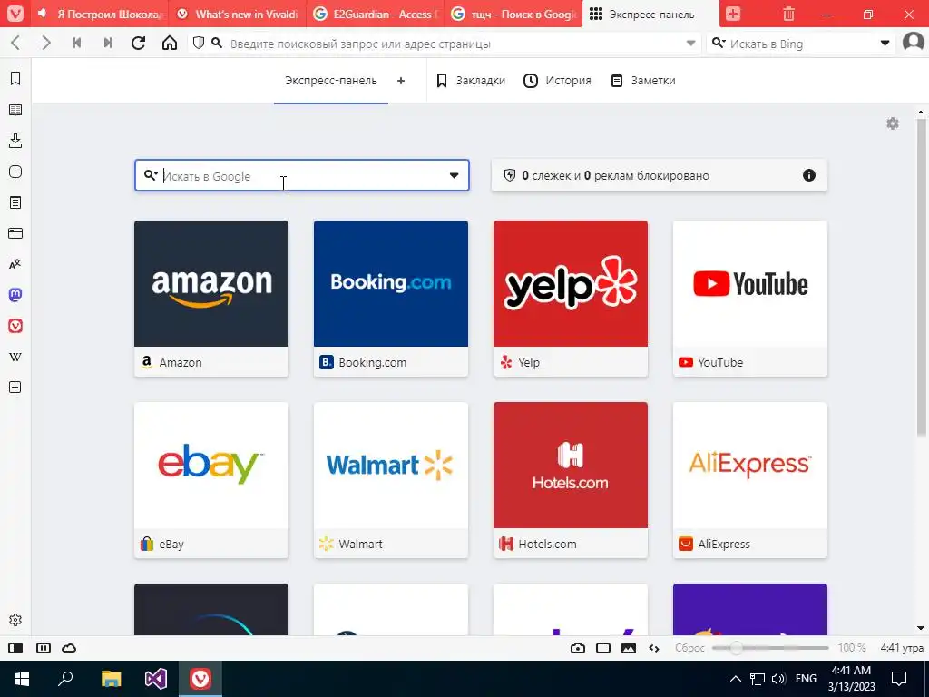Open the Vivaldi menu logo button
This screenshot has width=929, height=697.
[15, 14]
